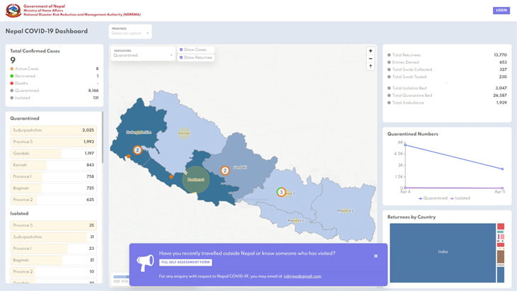Screen dimensions: 517x291
Task: Zoom out on the map
Action: pos(370,59)
